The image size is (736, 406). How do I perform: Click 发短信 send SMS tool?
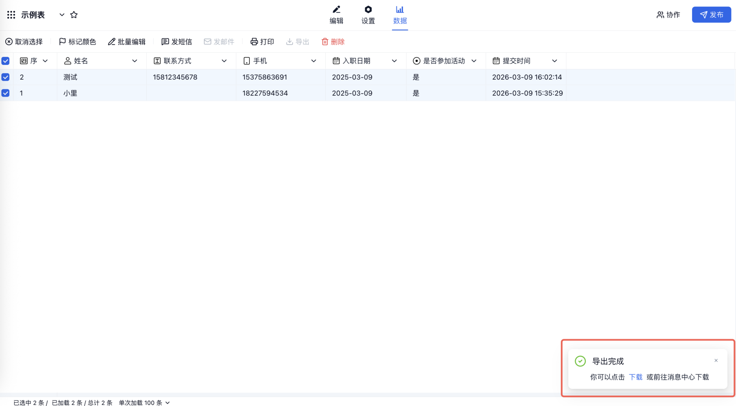tap(177, 42)
